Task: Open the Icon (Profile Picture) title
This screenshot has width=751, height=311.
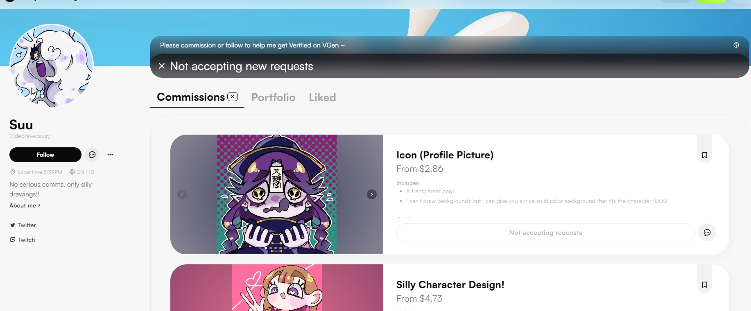Action: [x=445, y=155]
